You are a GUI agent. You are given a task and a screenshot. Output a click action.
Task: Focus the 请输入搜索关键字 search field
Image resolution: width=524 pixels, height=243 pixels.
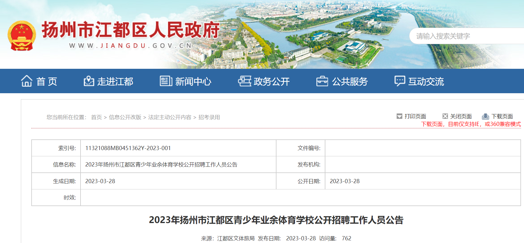click(x=467, y=36)
